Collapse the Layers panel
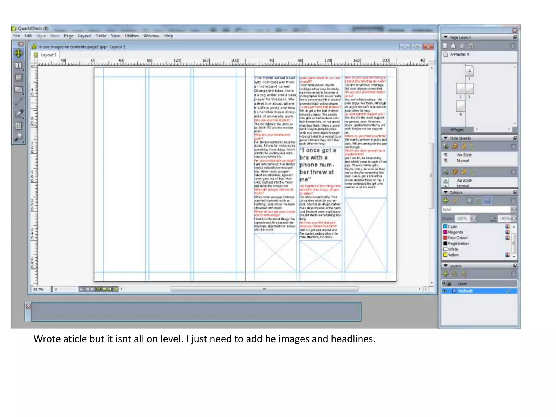Screen dimensions: 556x417 (x=446, y=266)
